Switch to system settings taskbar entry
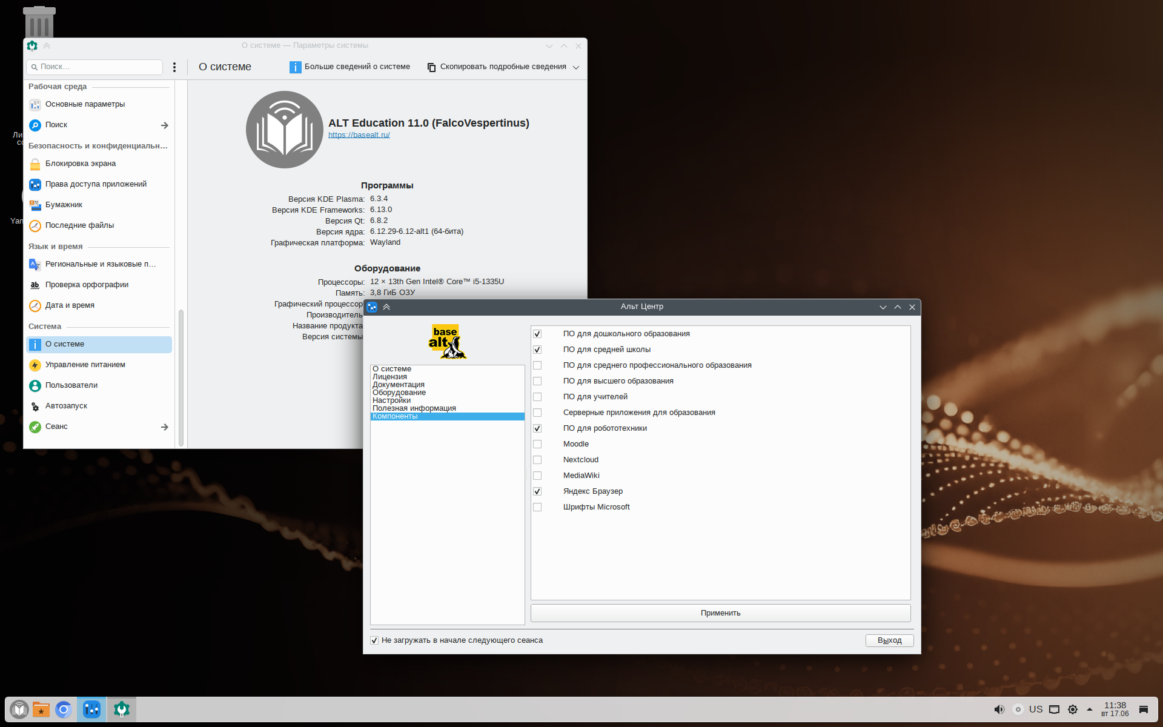1163x727 pixels. tap(122, 709)
